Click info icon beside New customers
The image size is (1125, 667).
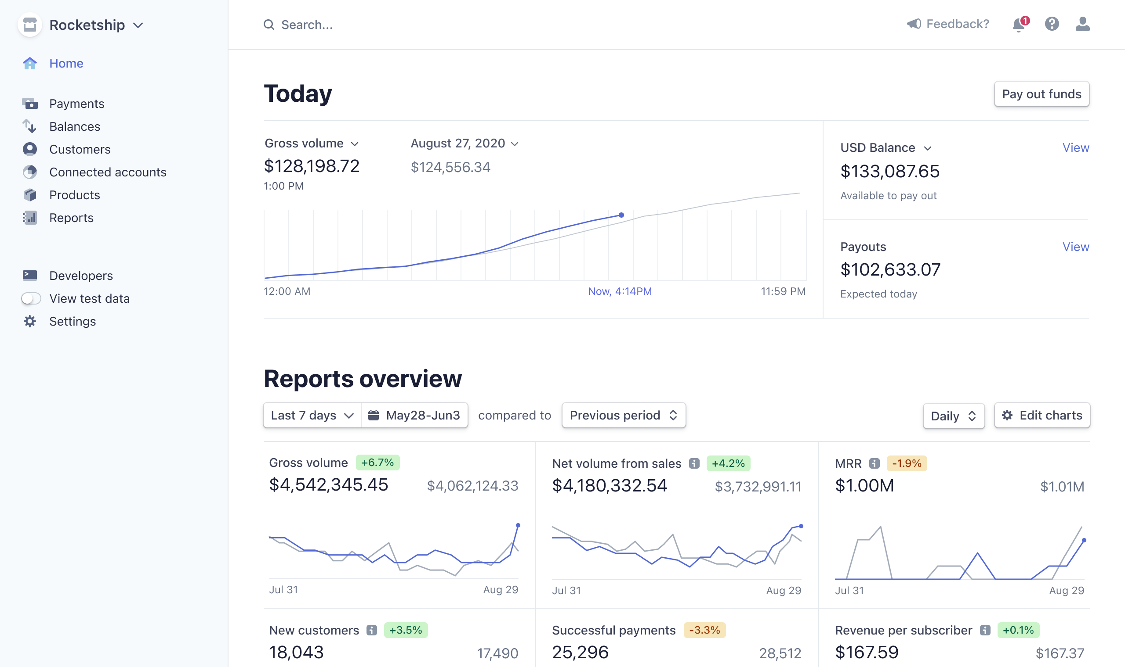click(371, 630)
